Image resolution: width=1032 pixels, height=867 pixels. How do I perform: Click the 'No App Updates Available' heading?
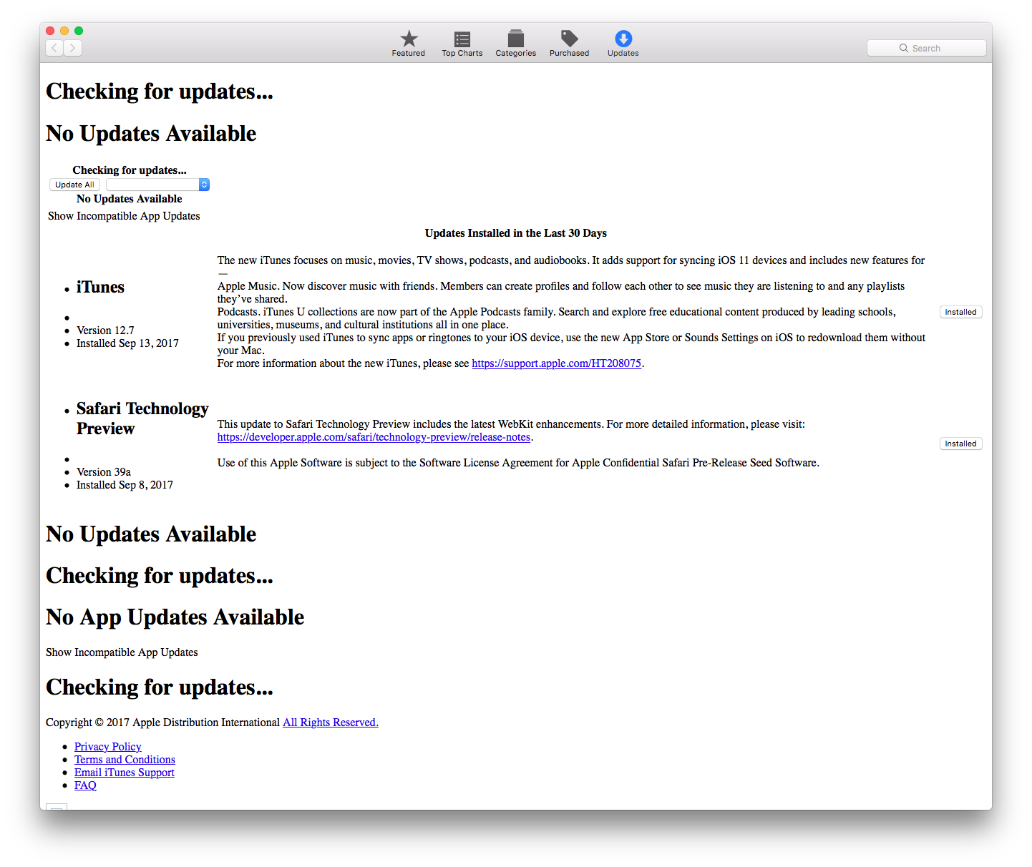pyautogui.click(x=175, y=617)
